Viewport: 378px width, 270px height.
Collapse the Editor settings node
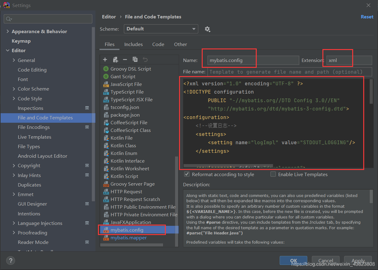pos(7,51)
